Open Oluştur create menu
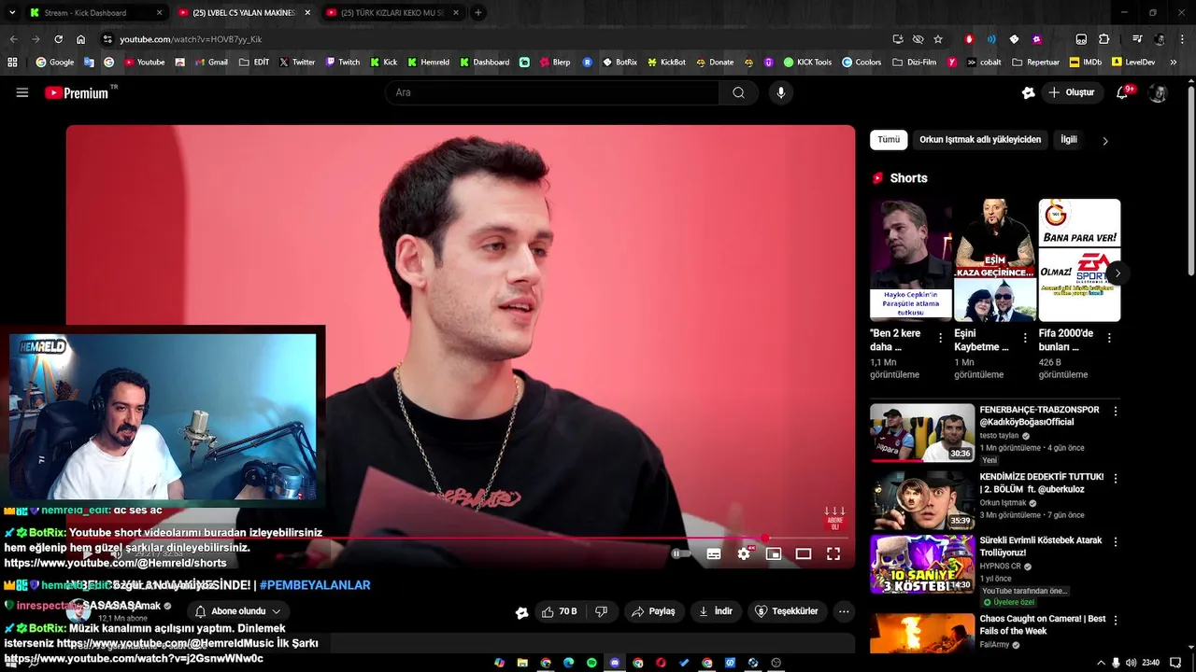This screenshot has width=1196, height=672. pyautogui.click(x=1072, y=92)
